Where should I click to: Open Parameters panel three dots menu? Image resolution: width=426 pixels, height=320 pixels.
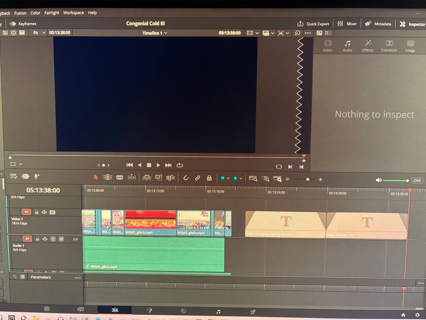pyautogui.click(x=78, y=278)
